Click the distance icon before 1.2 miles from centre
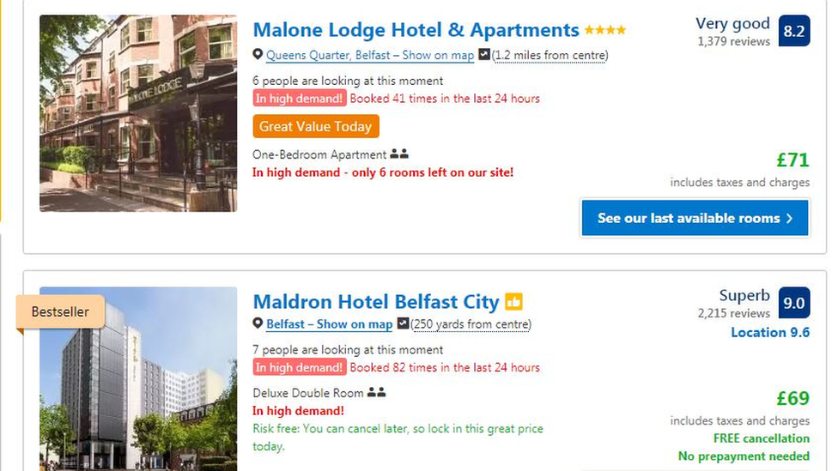 click(483, 54)
